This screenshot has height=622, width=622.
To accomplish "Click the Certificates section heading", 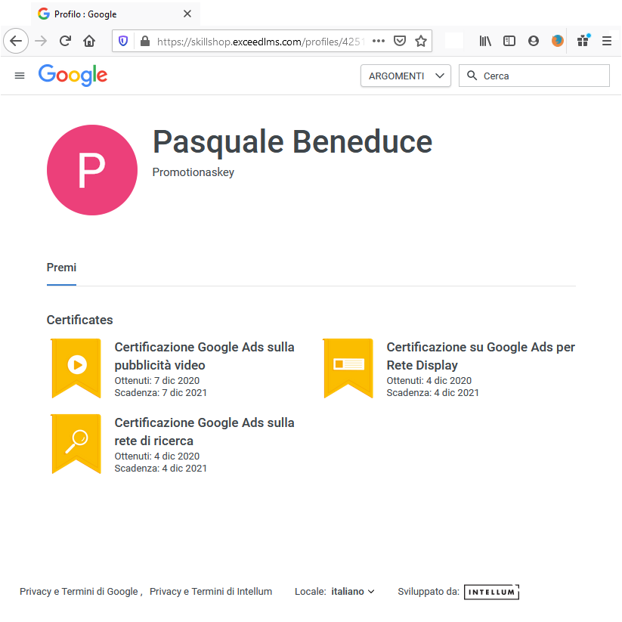I will point(79,320).
